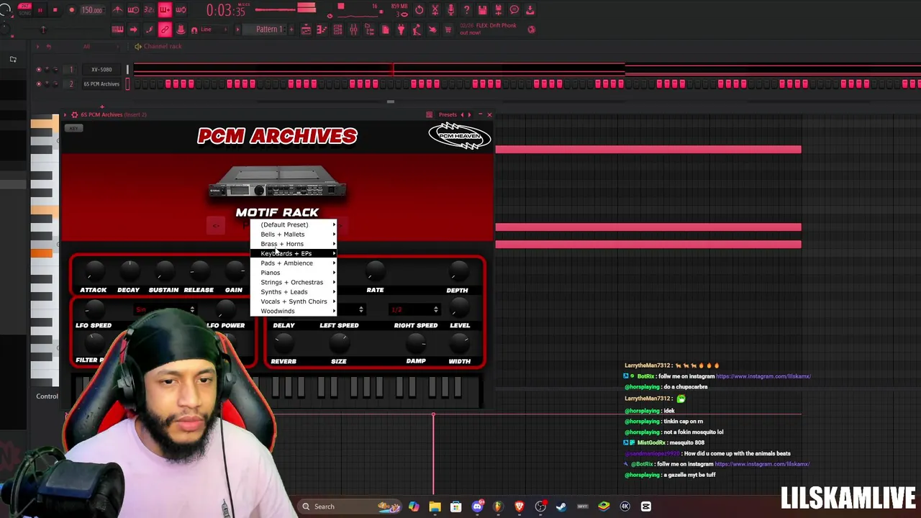Screen dimensions: 921x518
Task: Expand the Woodwinds submenu
Action: tap(294, 311)
